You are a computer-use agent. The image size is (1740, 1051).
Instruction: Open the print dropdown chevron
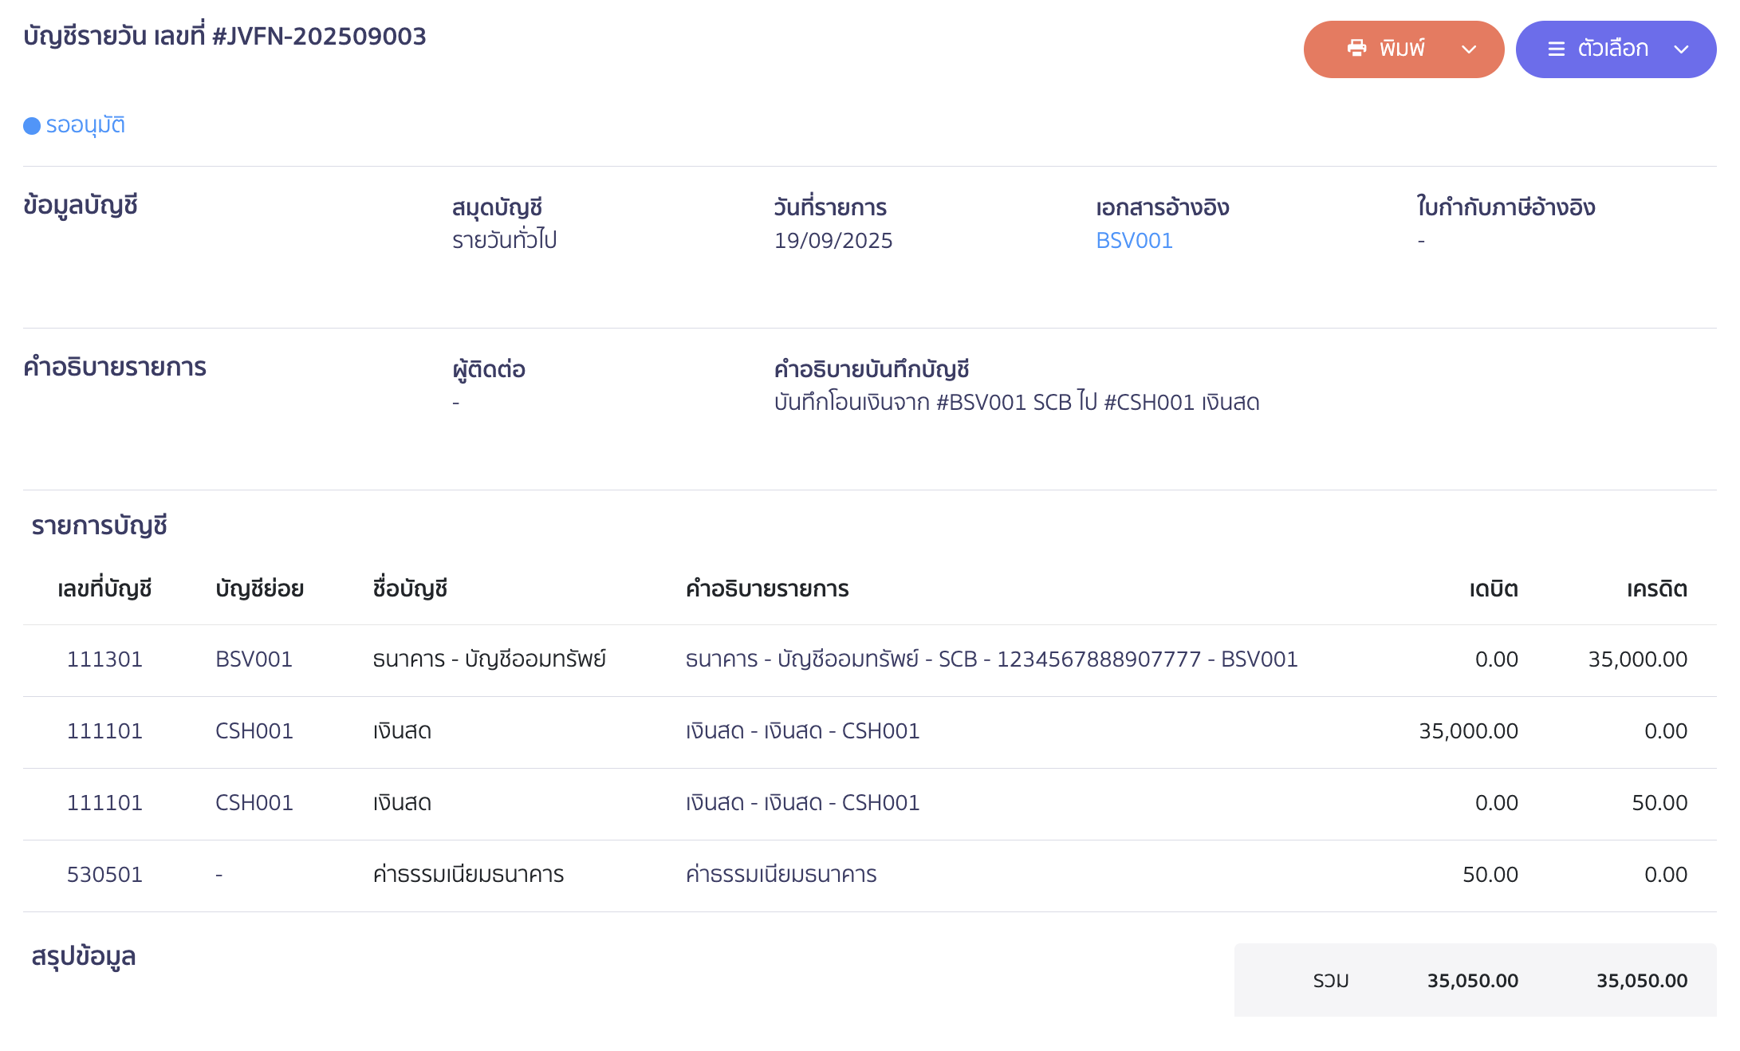(1470, 49)
